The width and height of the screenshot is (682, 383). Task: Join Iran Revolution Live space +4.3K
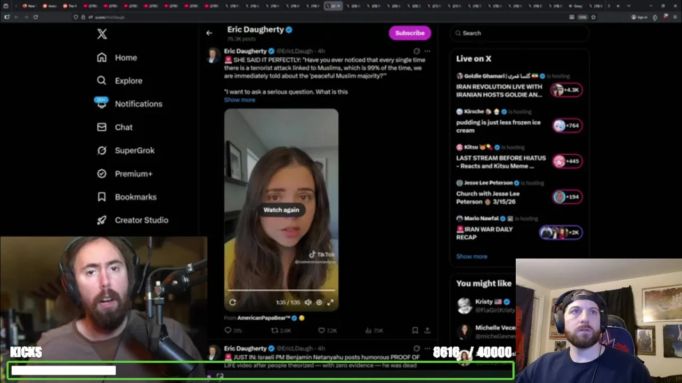click(566, 90)
